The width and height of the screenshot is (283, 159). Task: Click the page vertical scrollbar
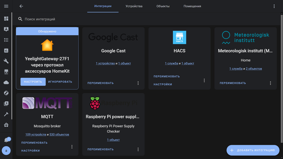click(282, 78)
